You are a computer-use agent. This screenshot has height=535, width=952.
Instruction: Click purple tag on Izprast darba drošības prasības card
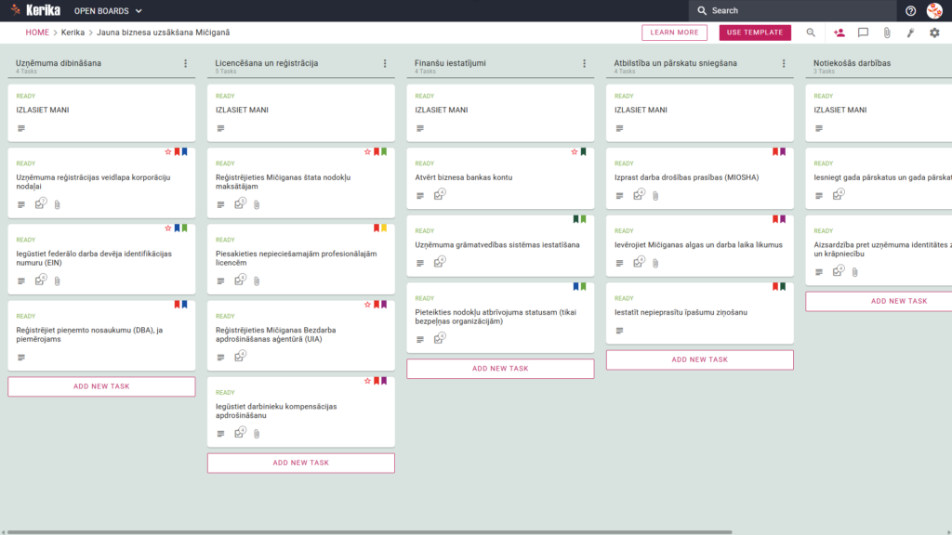tap(783, 151)
